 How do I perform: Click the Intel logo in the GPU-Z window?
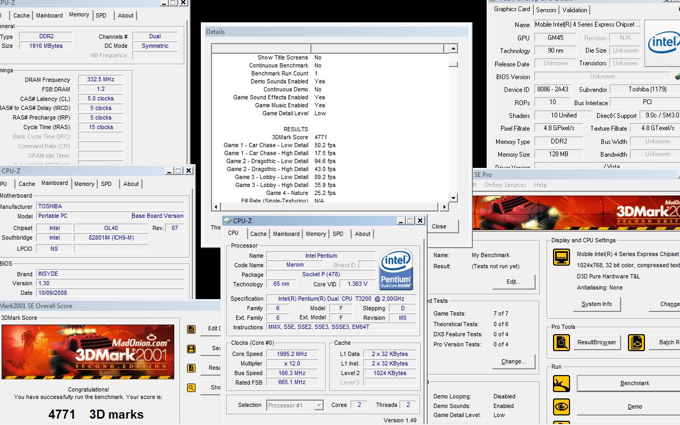click(663, 42)
